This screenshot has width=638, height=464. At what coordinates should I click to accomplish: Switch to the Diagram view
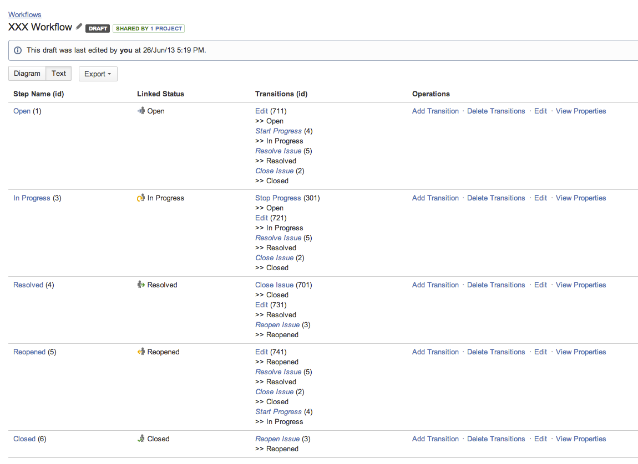(x=27, y=74)
